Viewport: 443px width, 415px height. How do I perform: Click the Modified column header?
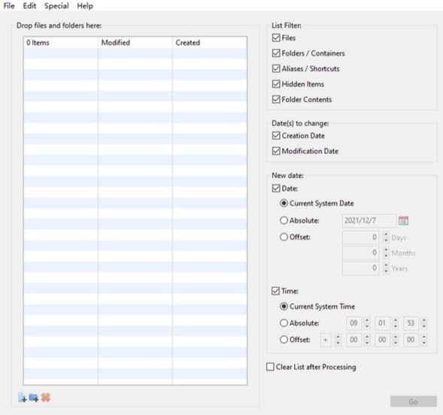(x=135, y=43)
